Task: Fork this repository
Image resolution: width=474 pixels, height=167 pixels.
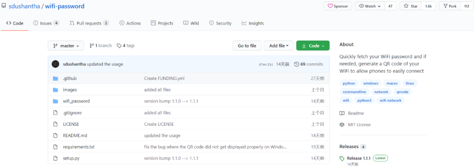Action: coord(450,6)
